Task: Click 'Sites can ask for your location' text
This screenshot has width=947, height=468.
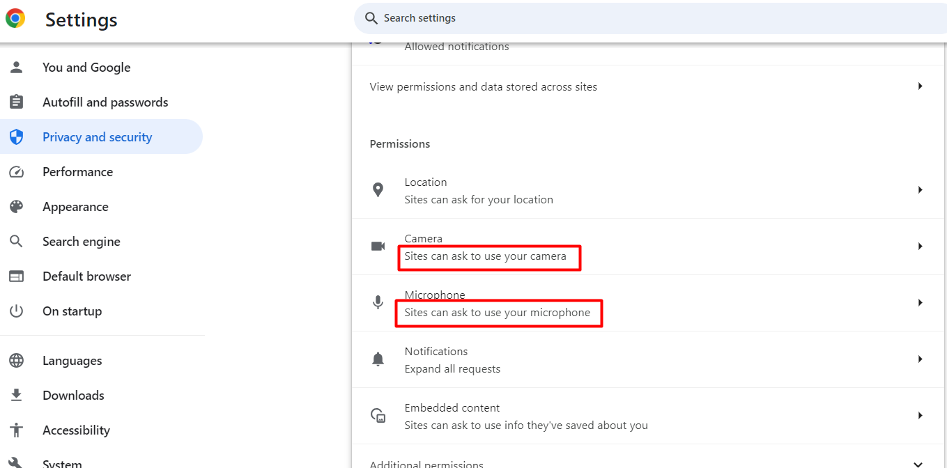Action: 479,200
